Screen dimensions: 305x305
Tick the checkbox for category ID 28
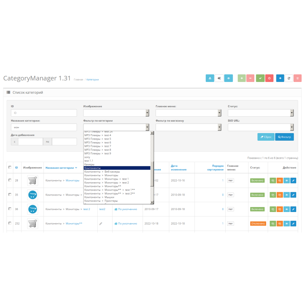click(x=10, y=180)
